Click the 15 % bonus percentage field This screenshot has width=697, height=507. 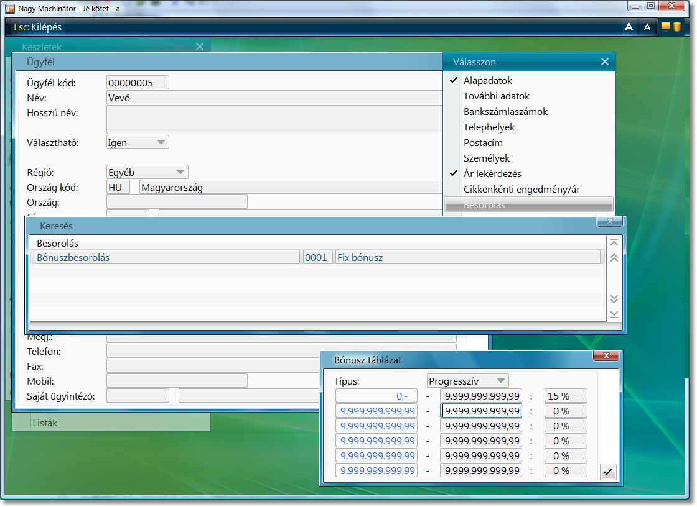click(566, 396)
